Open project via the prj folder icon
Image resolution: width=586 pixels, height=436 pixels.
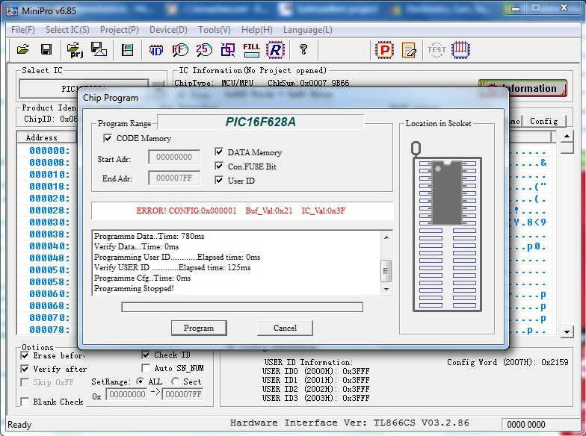pos(75,49)
